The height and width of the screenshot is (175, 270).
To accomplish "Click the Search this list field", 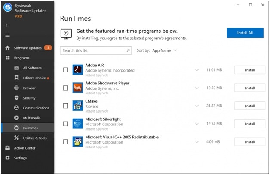I will pos(96,50).
